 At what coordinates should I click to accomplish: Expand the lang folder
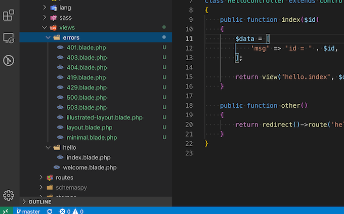(45, 8)
